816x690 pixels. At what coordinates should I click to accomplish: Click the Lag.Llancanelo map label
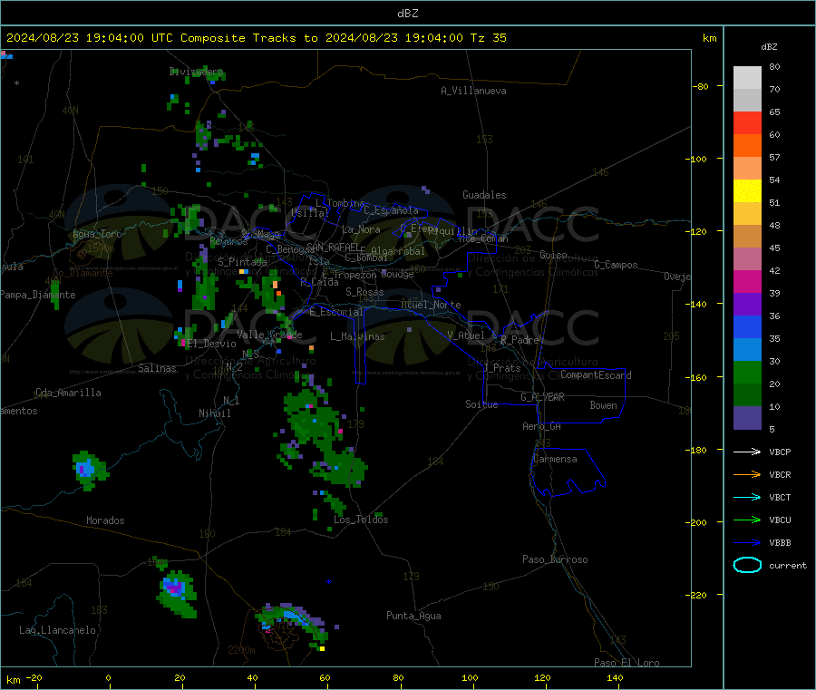(57, 630)
